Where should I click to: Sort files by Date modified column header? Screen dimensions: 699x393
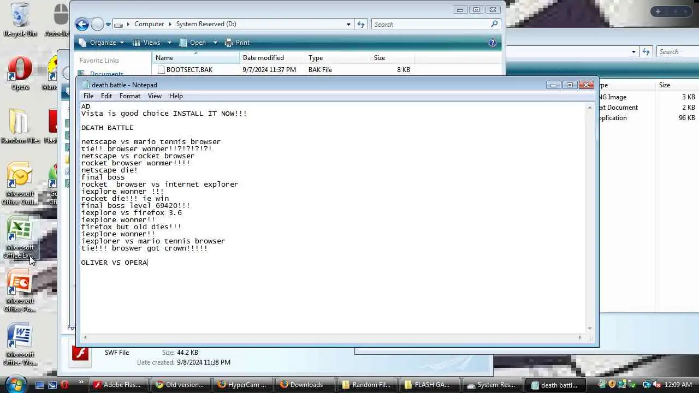point(272,58)
